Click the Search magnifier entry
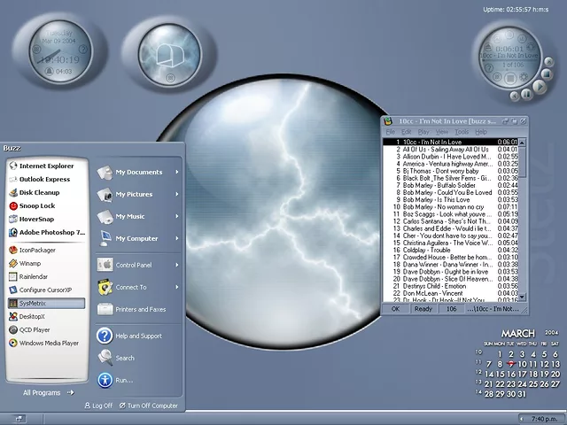 point(124,358)
